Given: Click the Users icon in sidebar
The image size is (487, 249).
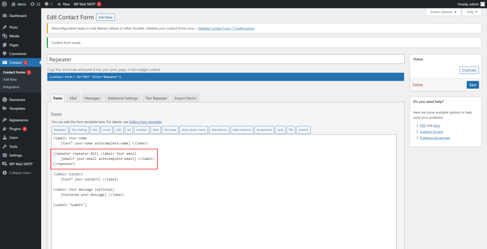Looking at the screenshot, I should click(x=4, y=138).
